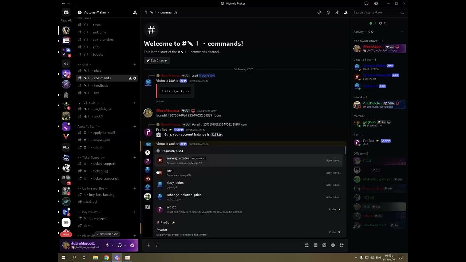The height and width of the screenshot is (262, 466).
Task: Select the /reset command
Action: [249, 209]
